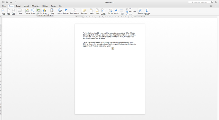The width and height of the screenshot is (219, 120).
Task: Click the paste options icon in document
Action: (113, 49)
